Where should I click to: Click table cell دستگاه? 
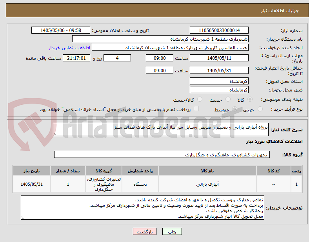tap(140, 184)
